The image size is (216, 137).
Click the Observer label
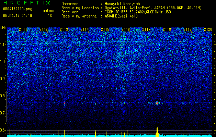70,4
